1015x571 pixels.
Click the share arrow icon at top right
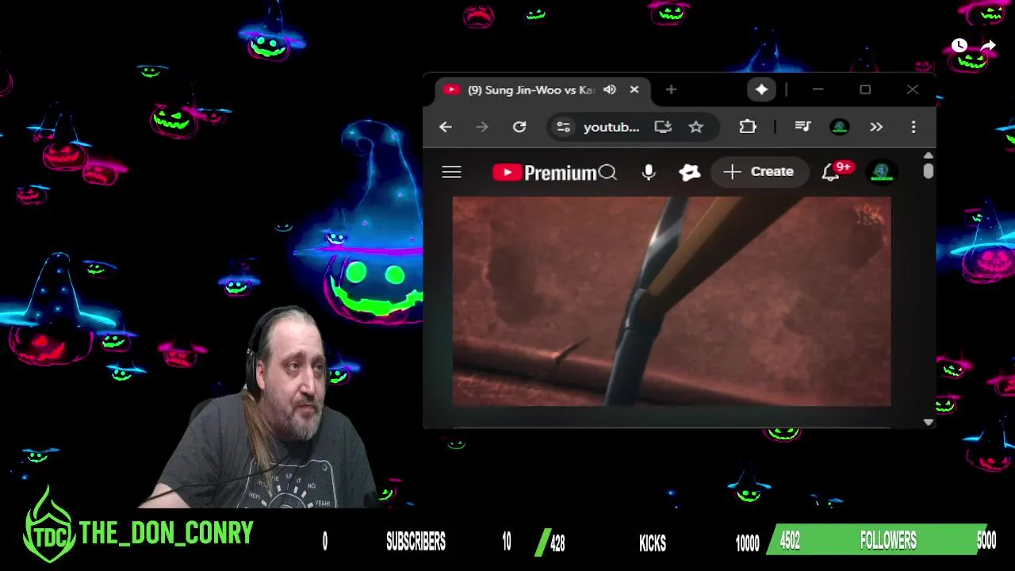[988, 46]
